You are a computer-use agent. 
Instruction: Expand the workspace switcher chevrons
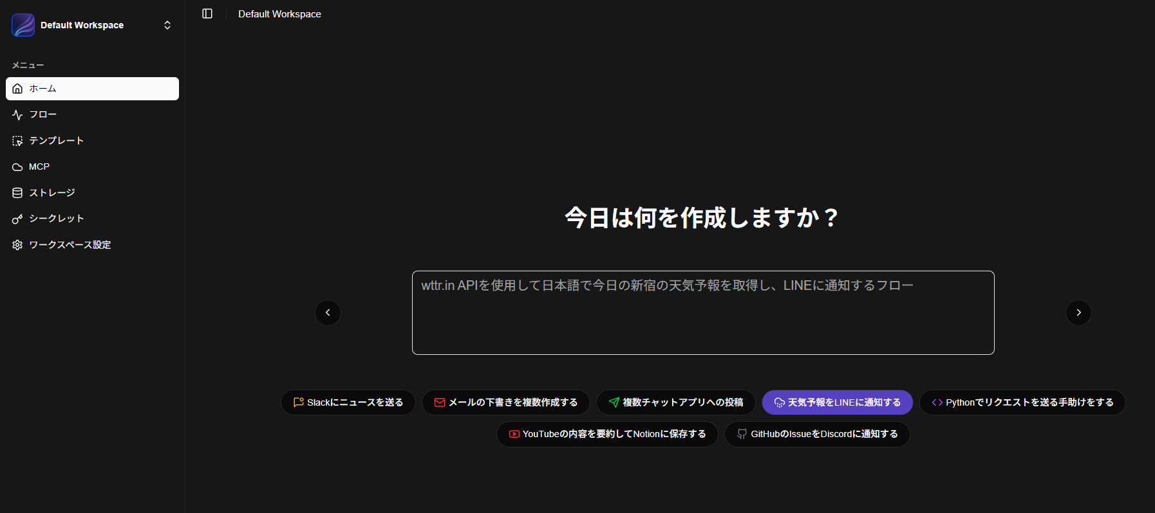[167, 25]
